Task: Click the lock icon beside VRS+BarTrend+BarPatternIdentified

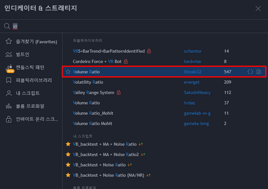Action: point(149,51)
